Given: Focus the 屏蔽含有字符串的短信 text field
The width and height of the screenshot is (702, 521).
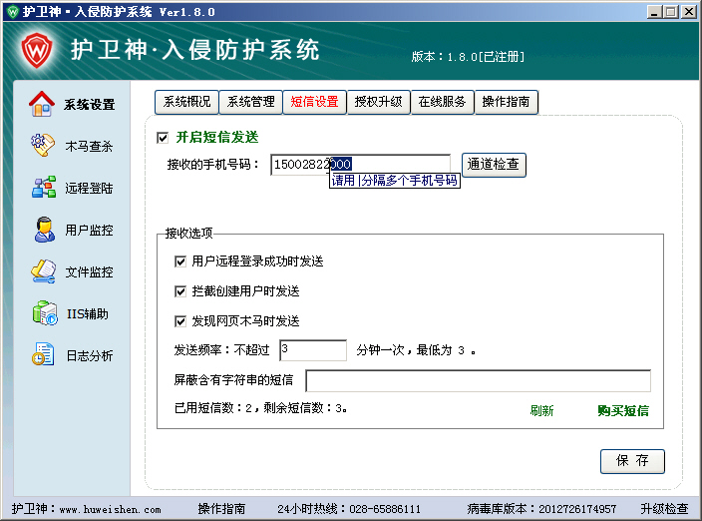Looking at the screenshot, I should tap(478, 381).
